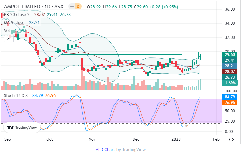Select the Vol indicator legend
The width and height of the screenshot is (242, 152).
point(7,30)
